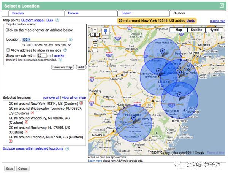Remove Woodbury NJ 08096 location red X
228x175 pixels.
tap(26, 122)
